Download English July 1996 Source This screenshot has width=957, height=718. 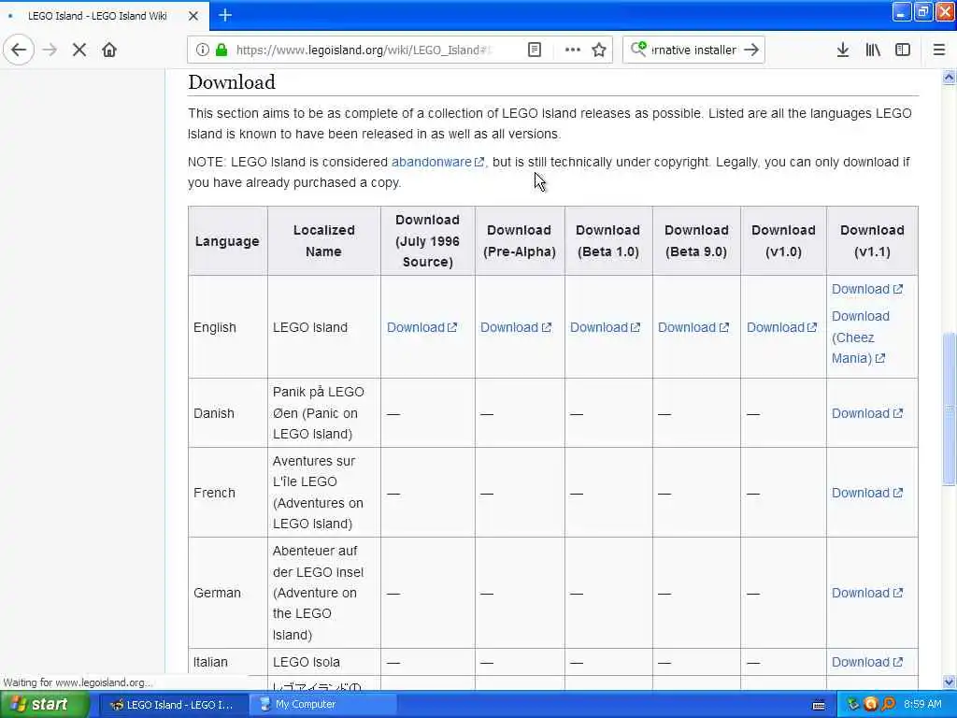421,327
